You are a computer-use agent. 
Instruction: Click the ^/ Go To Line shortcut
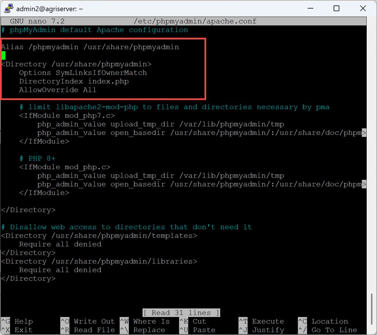[327, 330]
